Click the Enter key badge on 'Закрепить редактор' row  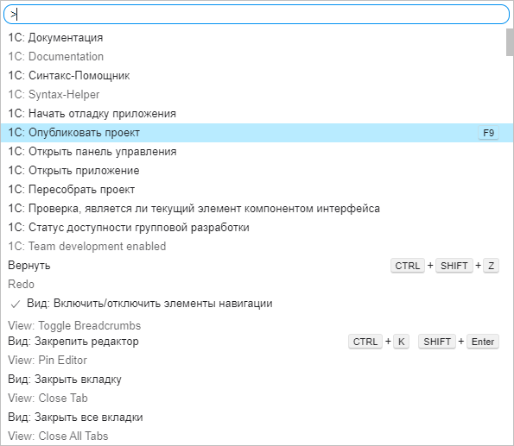click(483, 342)
